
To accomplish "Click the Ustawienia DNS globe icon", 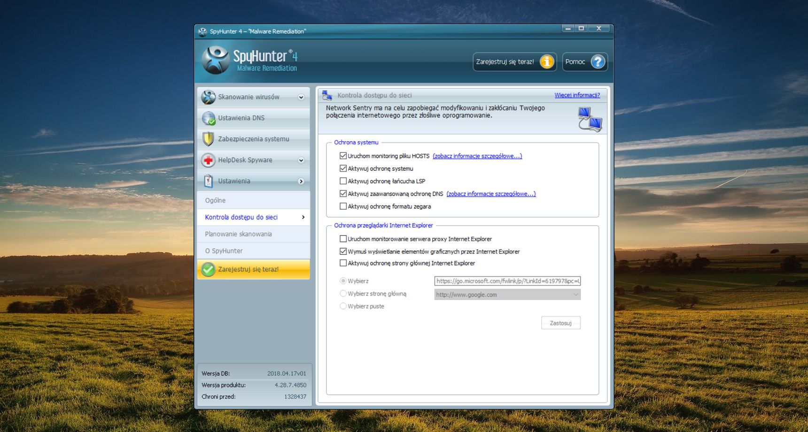I will click(x=208, y=118).
